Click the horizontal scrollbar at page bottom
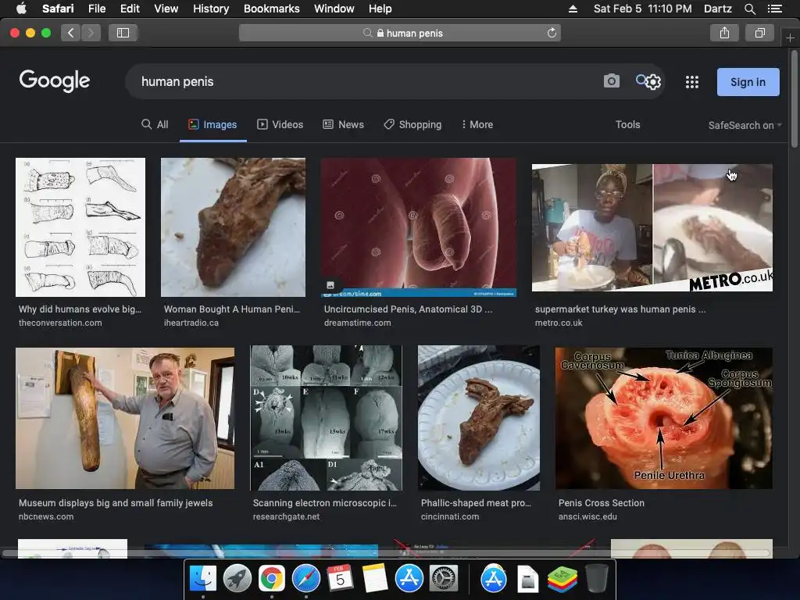The image size is (800, 600). pyautogui.click(x=386, y=553)
